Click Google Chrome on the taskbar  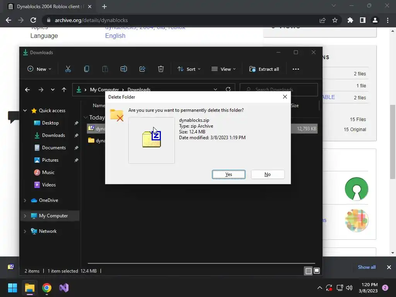click(x=47, y=288)
